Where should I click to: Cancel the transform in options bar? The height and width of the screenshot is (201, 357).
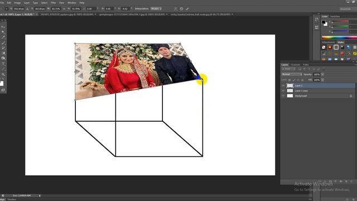coord(181,9)
